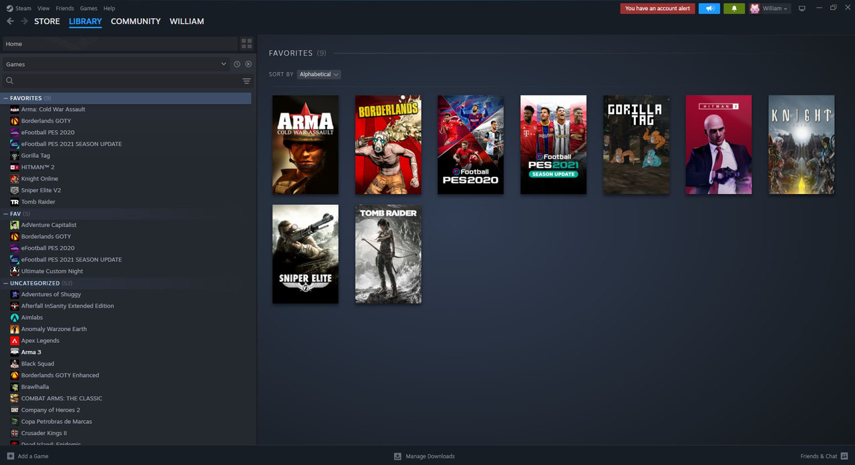Click the Aimlabs list icon

15,318
